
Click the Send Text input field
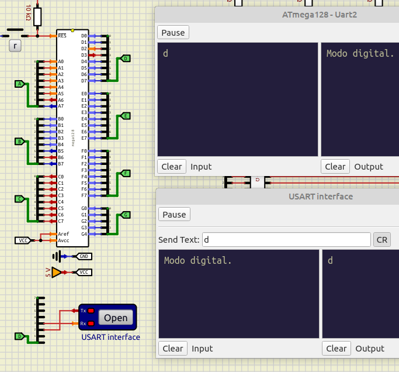click(286, 240)
